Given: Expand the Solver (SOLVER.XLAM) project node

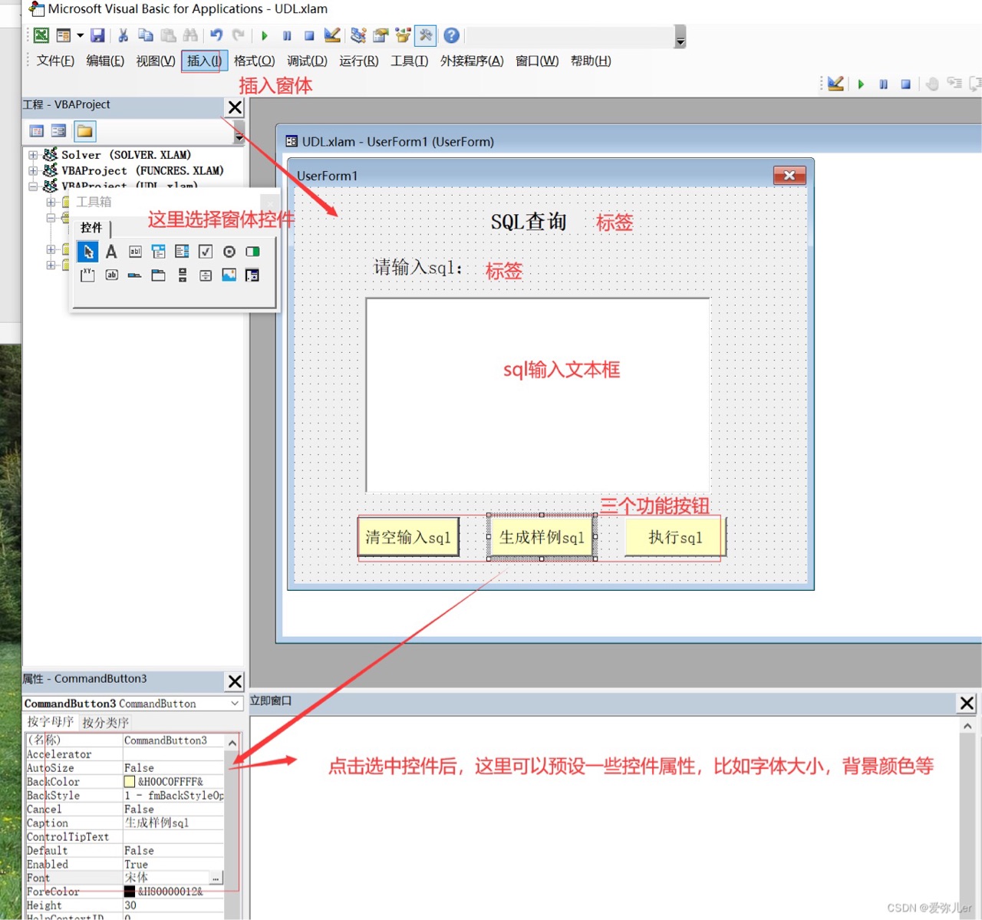Looking at the screenshot, I should pos(33,155).
